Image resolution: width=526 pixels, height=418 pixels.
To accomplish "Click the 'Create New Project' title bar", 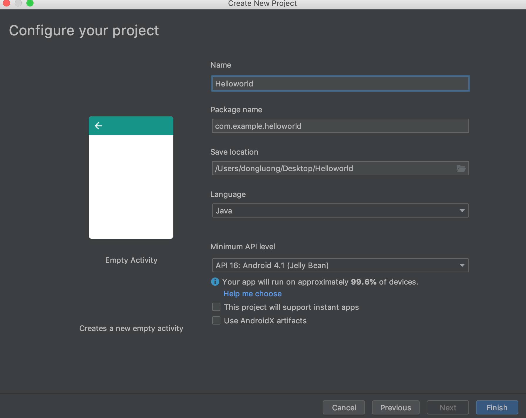I will tap(262, 4).
